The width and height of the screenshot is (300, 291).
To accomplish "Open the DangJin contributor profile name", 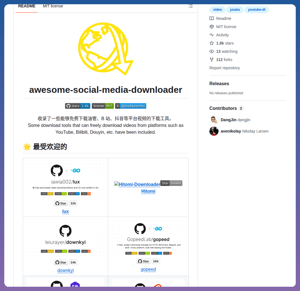I will click(x=228, y=120).
